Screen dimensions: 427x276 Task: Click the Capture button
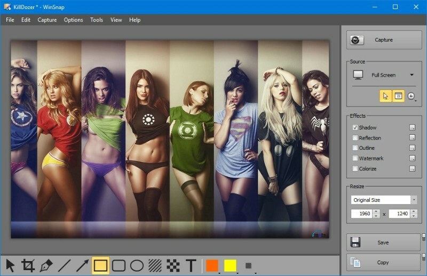click(384, 40)
